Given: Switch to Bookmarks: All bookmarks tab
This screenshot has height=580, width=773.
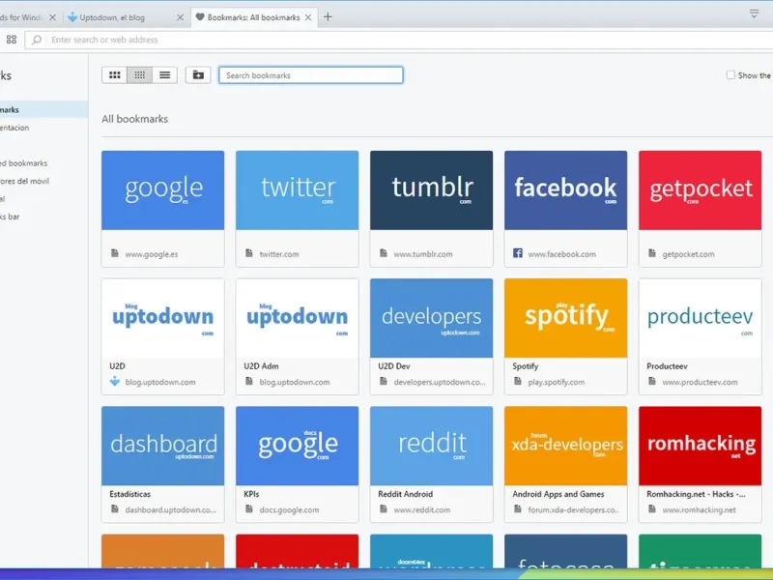Looking at the screenshot, I should (x=253, y=17).
